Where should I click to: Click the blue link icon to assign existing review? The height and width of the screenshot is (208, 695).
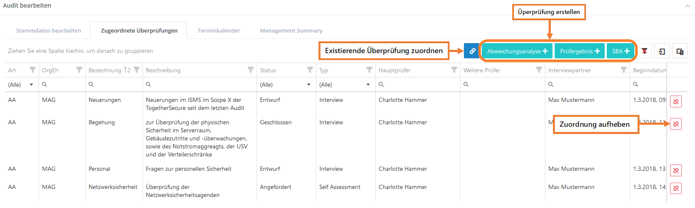(472, 51)
